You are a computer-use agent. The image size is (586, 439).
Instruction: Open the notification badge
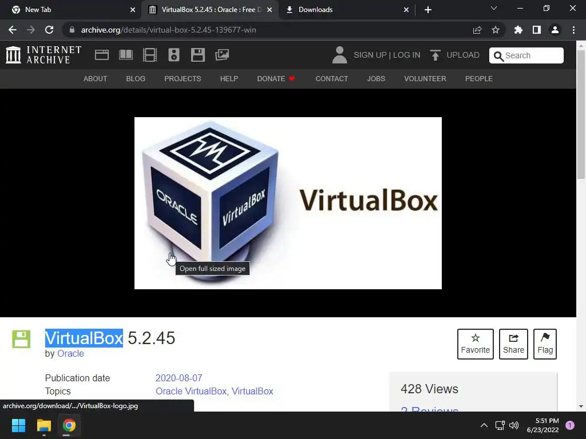coord(570,425)
